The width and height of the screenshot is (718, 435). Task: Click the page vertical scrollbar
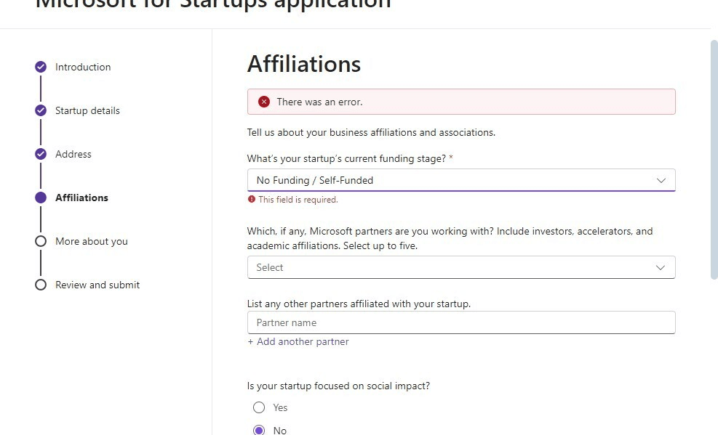click(714, 160)
